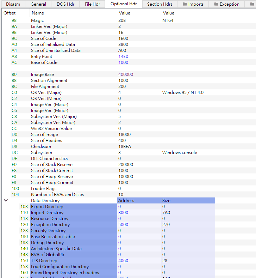The width and height of the screenshot is (256, 278).
Task: Open the File Hdr tab
Action: tap(92, 4)
